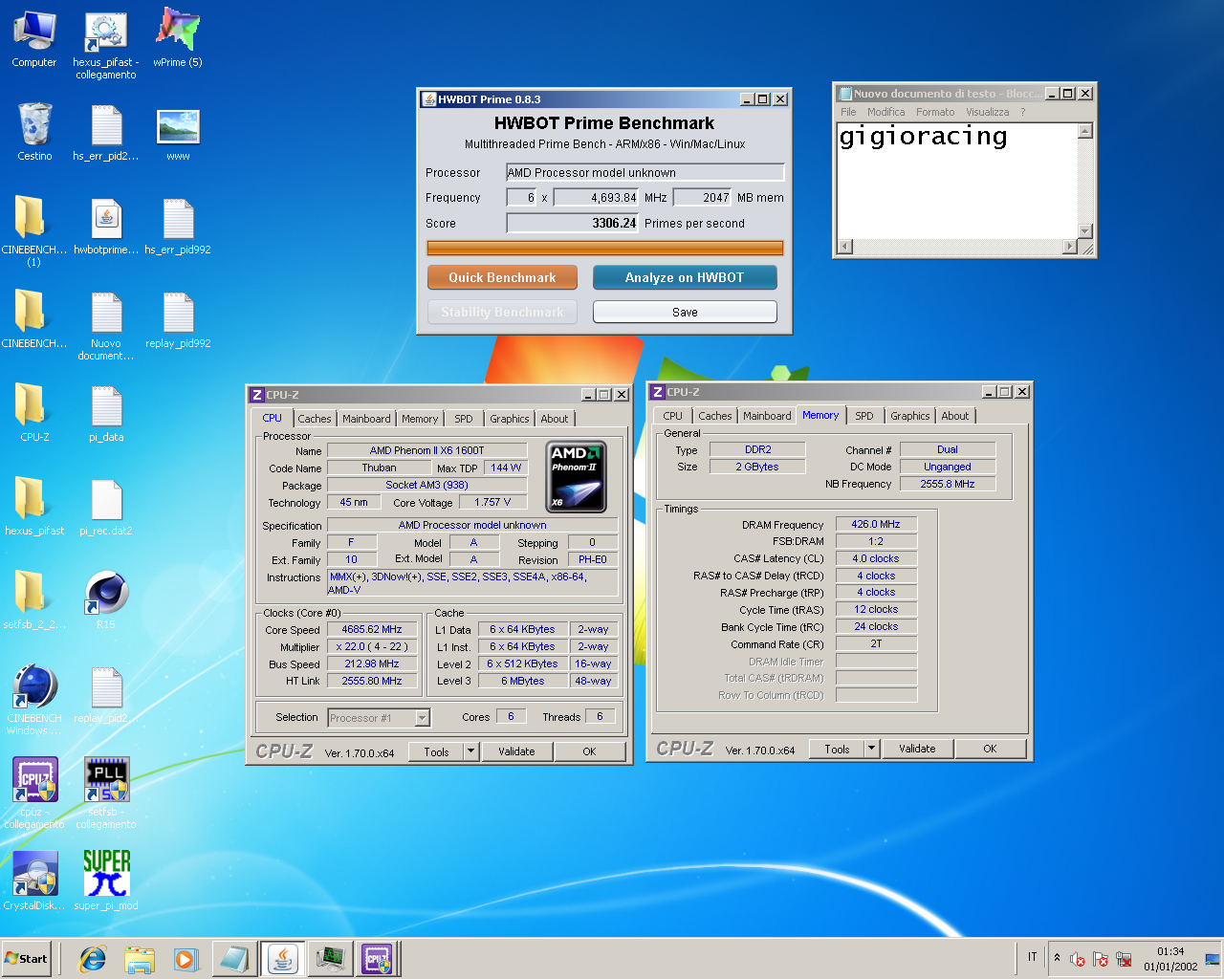Click the Quick Benchmark button

point(502,277)
